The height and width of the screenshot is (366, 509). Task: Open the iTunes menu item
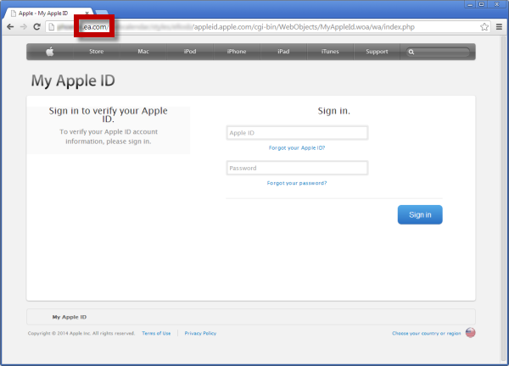330,52
